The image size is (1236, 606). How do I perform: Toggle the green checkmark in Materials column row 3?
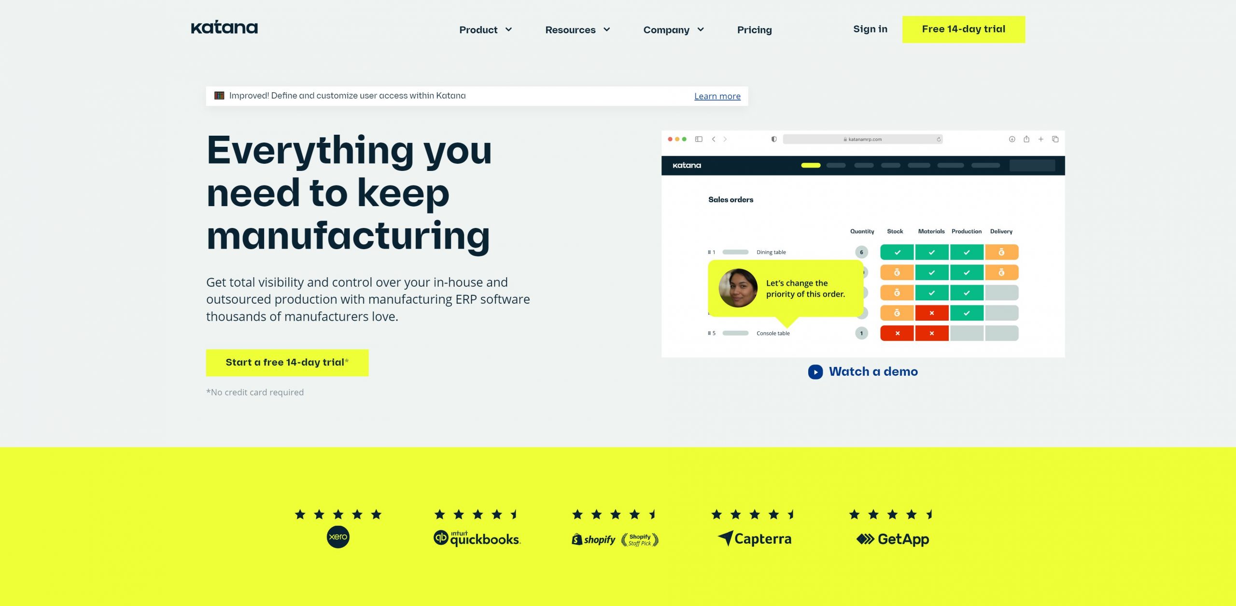[931, 292]
